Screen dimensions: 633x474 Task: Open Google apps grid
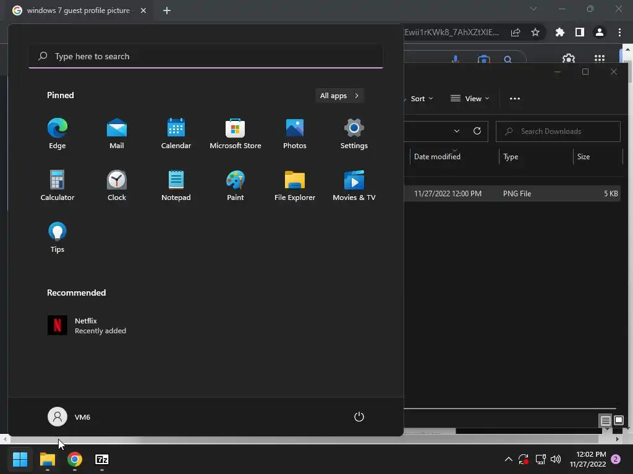[x=600, y=59]
